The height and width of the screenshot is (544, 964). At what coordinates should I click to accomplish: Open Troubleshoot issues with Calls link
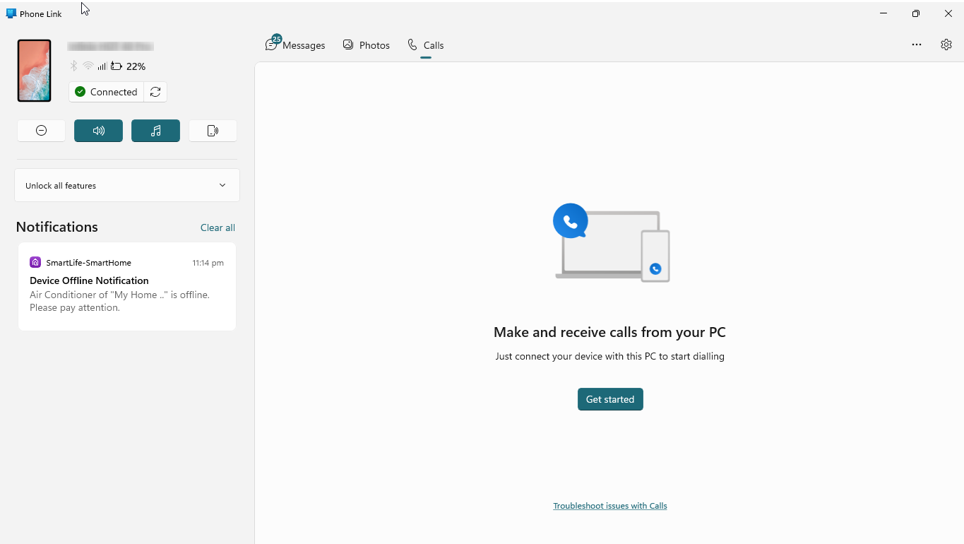[610, 506]
